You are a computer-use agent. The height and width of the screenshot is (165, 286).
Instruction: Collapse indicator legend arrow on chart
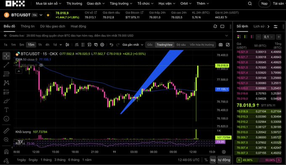[x=19, y=71]
